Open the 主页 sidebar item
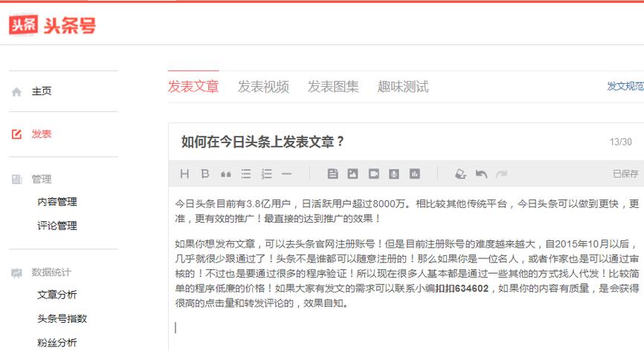The width and height of the screenshot is (644, 351). click(x=42, y=91)
